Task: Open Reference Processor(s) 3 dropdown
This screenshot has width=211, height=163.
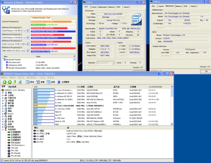Action: pyautogui.click(x=28, y=44)
